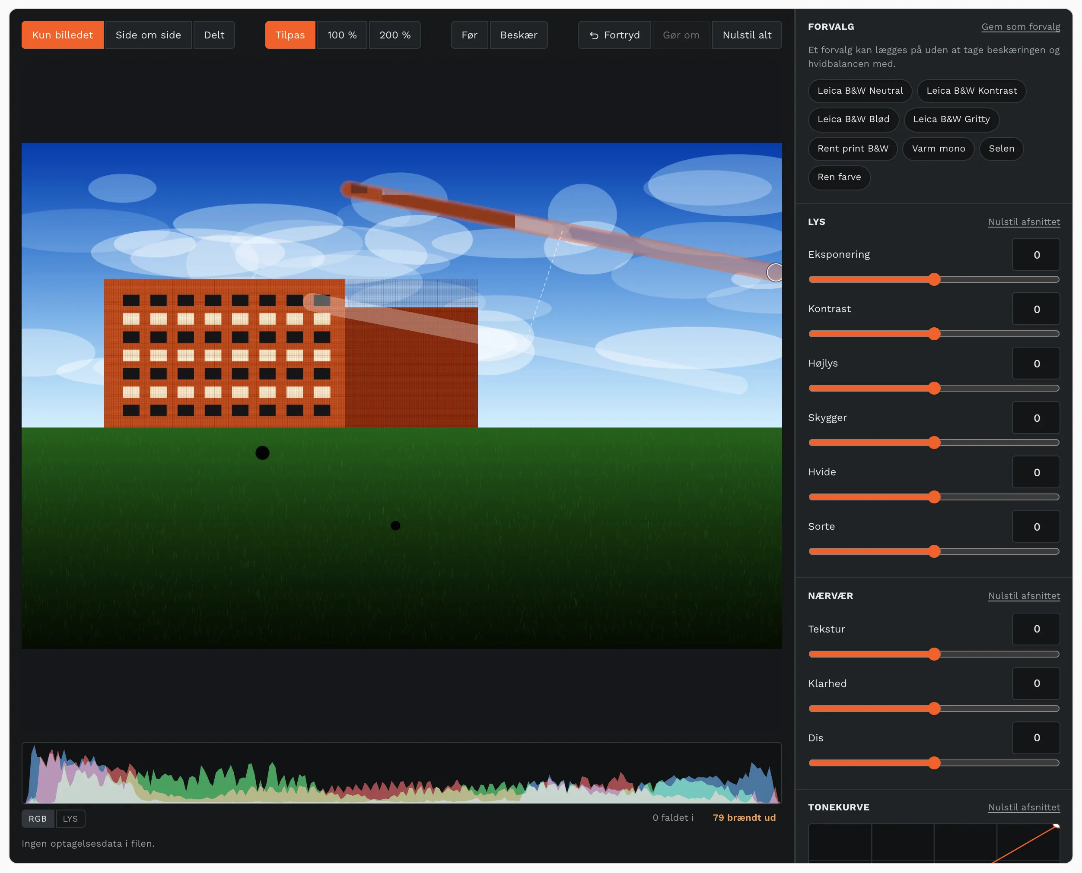The image size is (1082, 873).
Task: Click the round handle at image right edge
Action: tap(775, 272)
